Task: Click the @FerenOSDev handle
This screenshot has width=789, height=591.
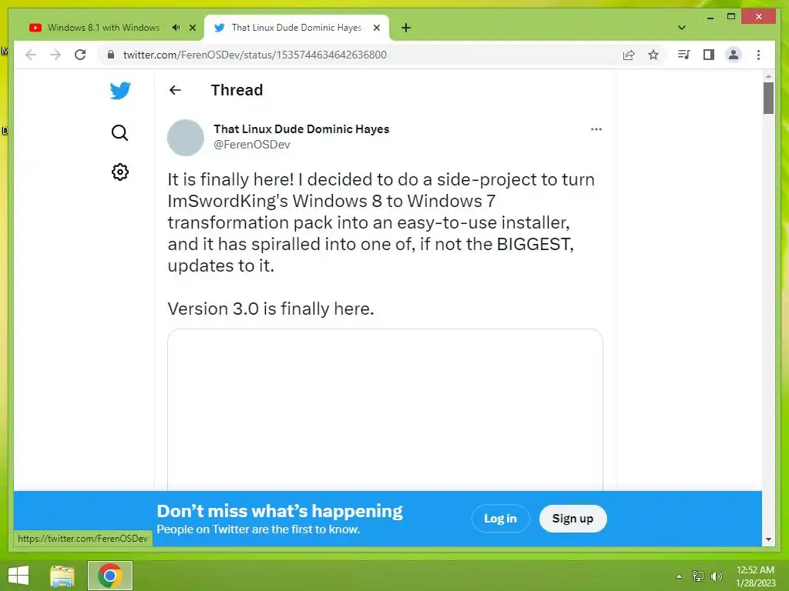Action: [x=252, y=145]
